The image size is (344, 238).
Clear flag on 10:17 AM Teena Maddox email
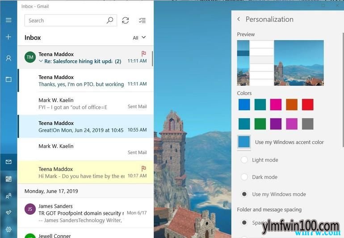coord(144,168)
